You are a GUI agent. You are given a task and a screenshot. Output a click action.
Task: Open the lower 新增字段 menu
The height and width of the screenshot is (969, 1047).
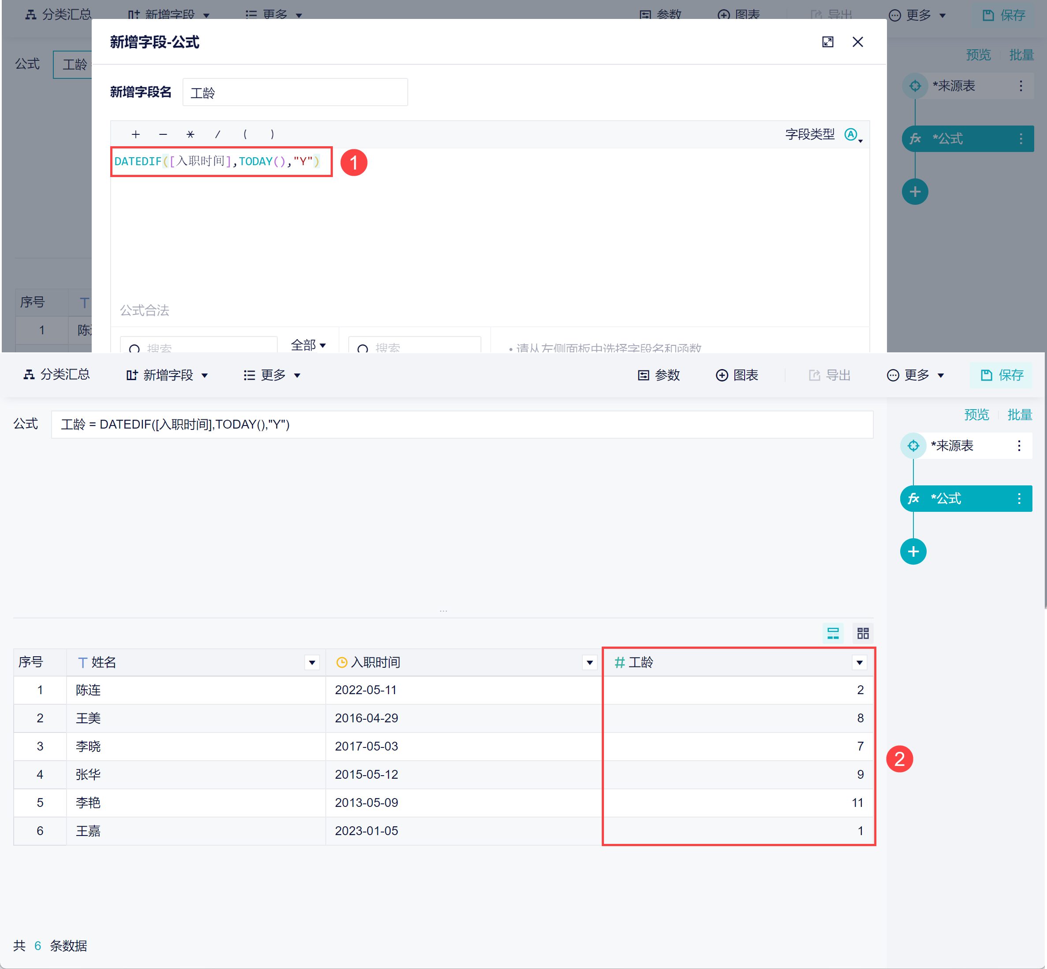168,375
